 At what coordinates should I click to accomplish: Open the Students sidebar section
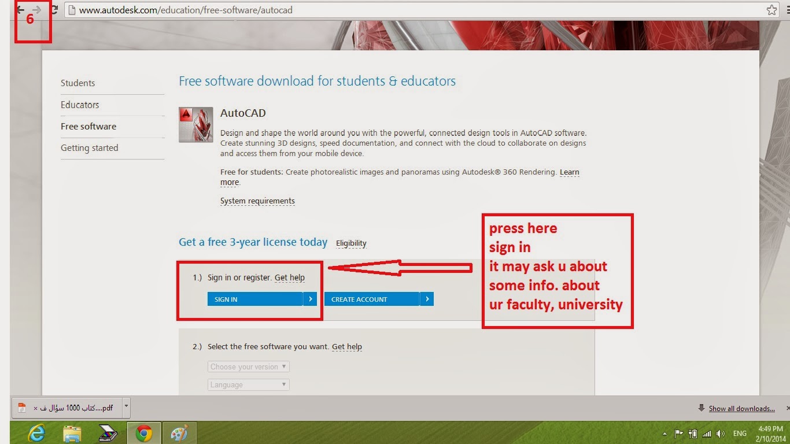(77, 83)
